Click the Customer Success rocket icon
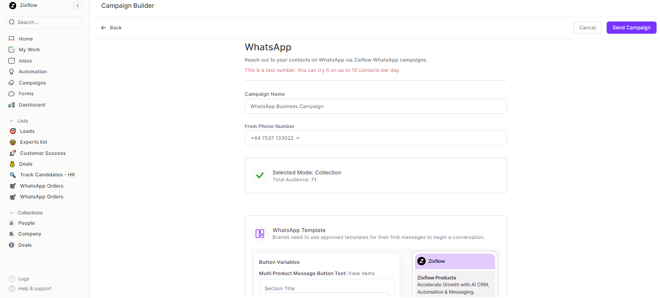The image size is (660, 298). 12,153
